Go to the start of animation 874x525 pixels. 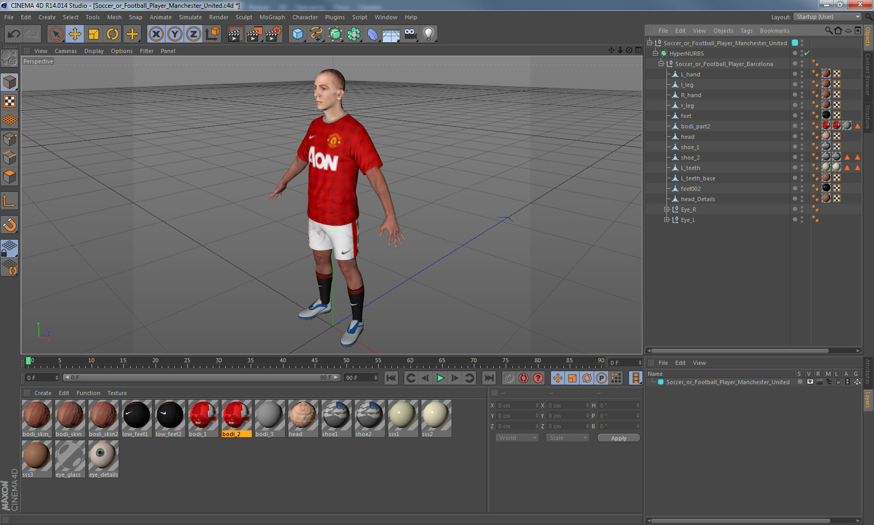[x=391, y=378]
